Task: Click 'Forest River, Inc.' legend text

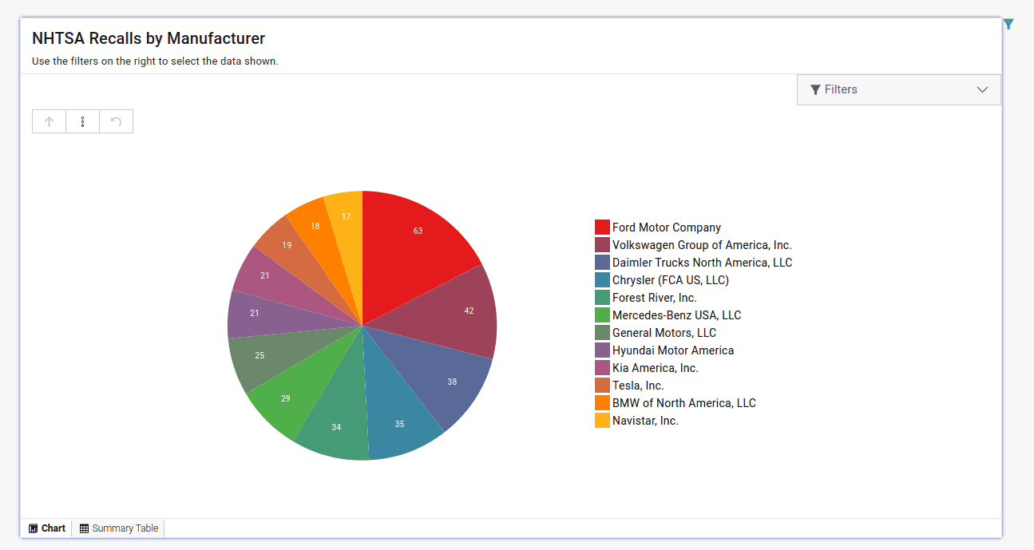Action: 655,298
